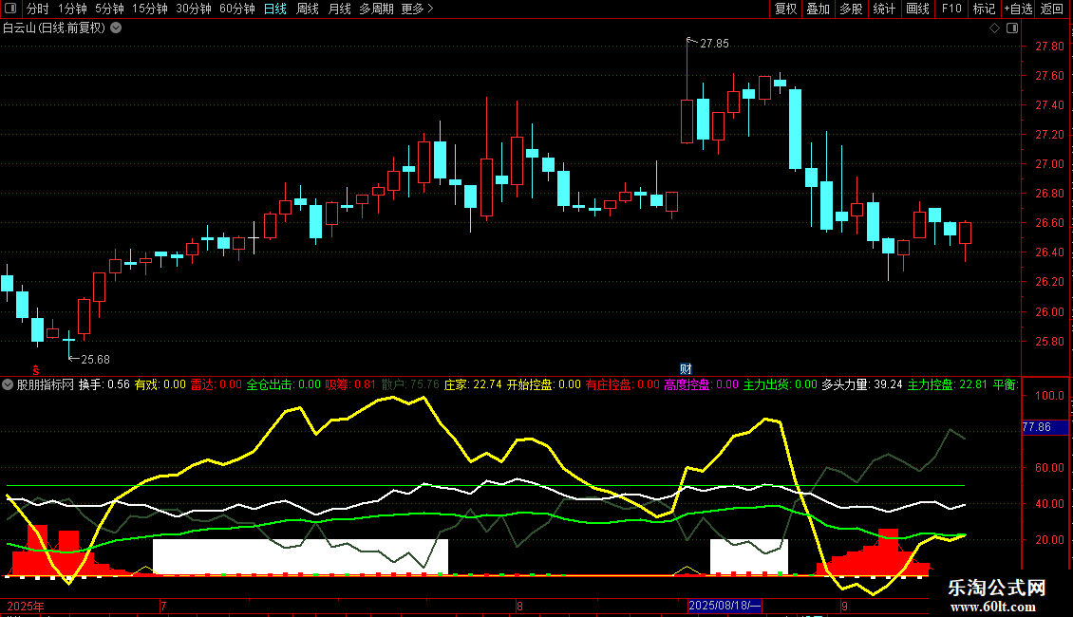This screenshot has height=617, width=1073.
Task: Click the red S signal marker
Action: [36, 370]
